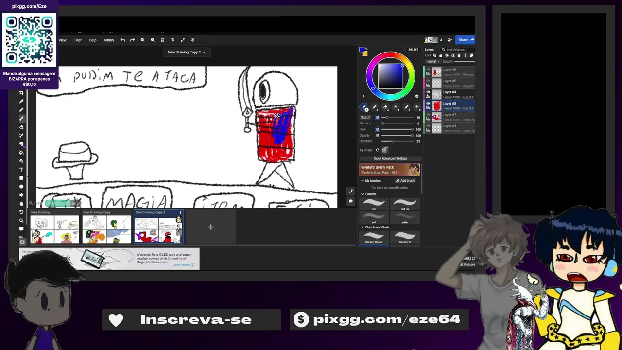
Task: Click the redo arrow in top toolbar
Action: click(x=132, y=40)
